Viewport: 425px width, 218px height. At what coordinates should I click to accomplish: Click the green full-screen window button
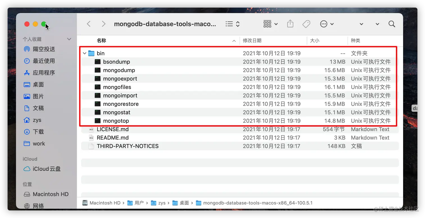pos(44,24)
